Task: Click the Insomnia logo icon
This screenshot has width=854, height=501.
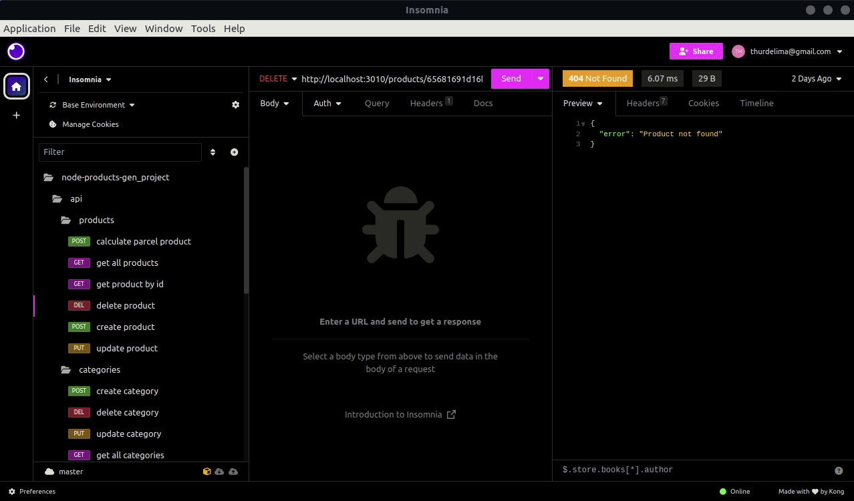Action: point(16,51)
